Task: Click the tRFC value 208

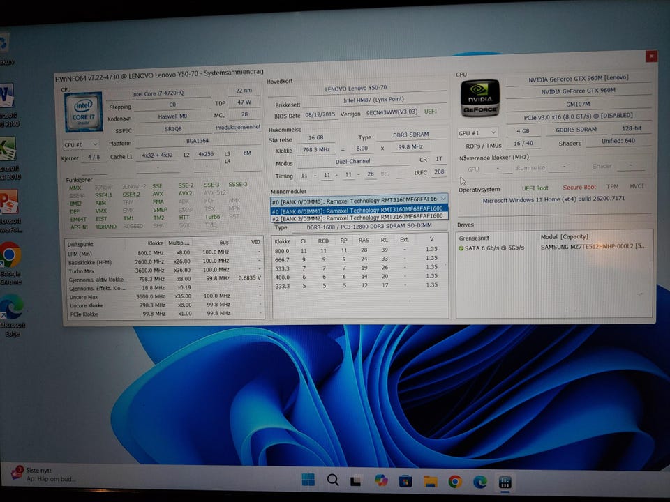Action: (x=439, y=172)
